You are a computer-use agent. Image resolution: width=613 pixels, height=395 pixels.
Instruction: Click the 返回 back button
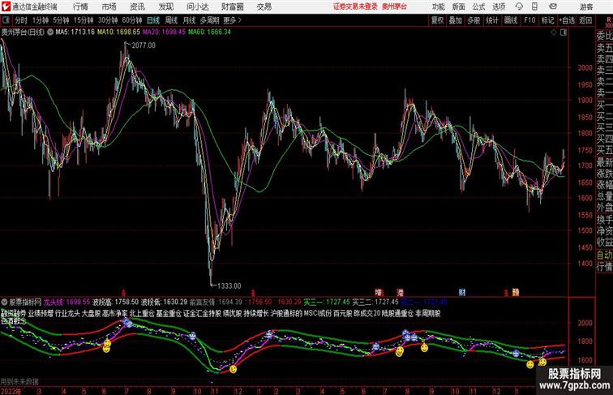[x=585, y=20]
